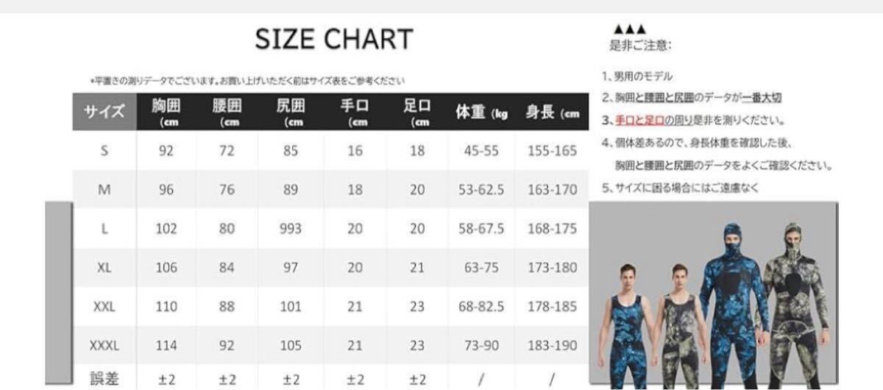Select the model in blue sleeveless wetsuit
Screen dimensions: 883x390
point(627,324)
